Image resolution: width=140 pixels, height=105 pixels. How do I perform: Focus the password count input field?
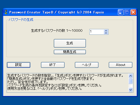point(97,32)
